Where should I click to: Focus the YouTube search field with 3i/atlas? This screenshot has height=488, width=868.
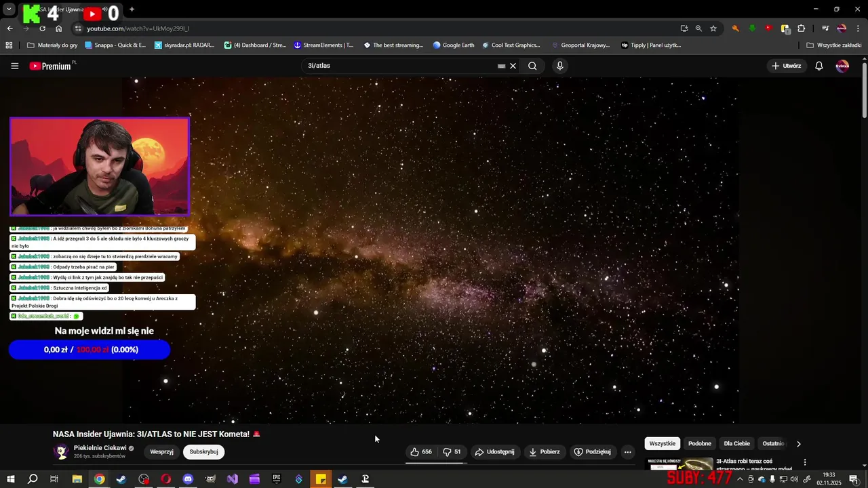[400, 66]
